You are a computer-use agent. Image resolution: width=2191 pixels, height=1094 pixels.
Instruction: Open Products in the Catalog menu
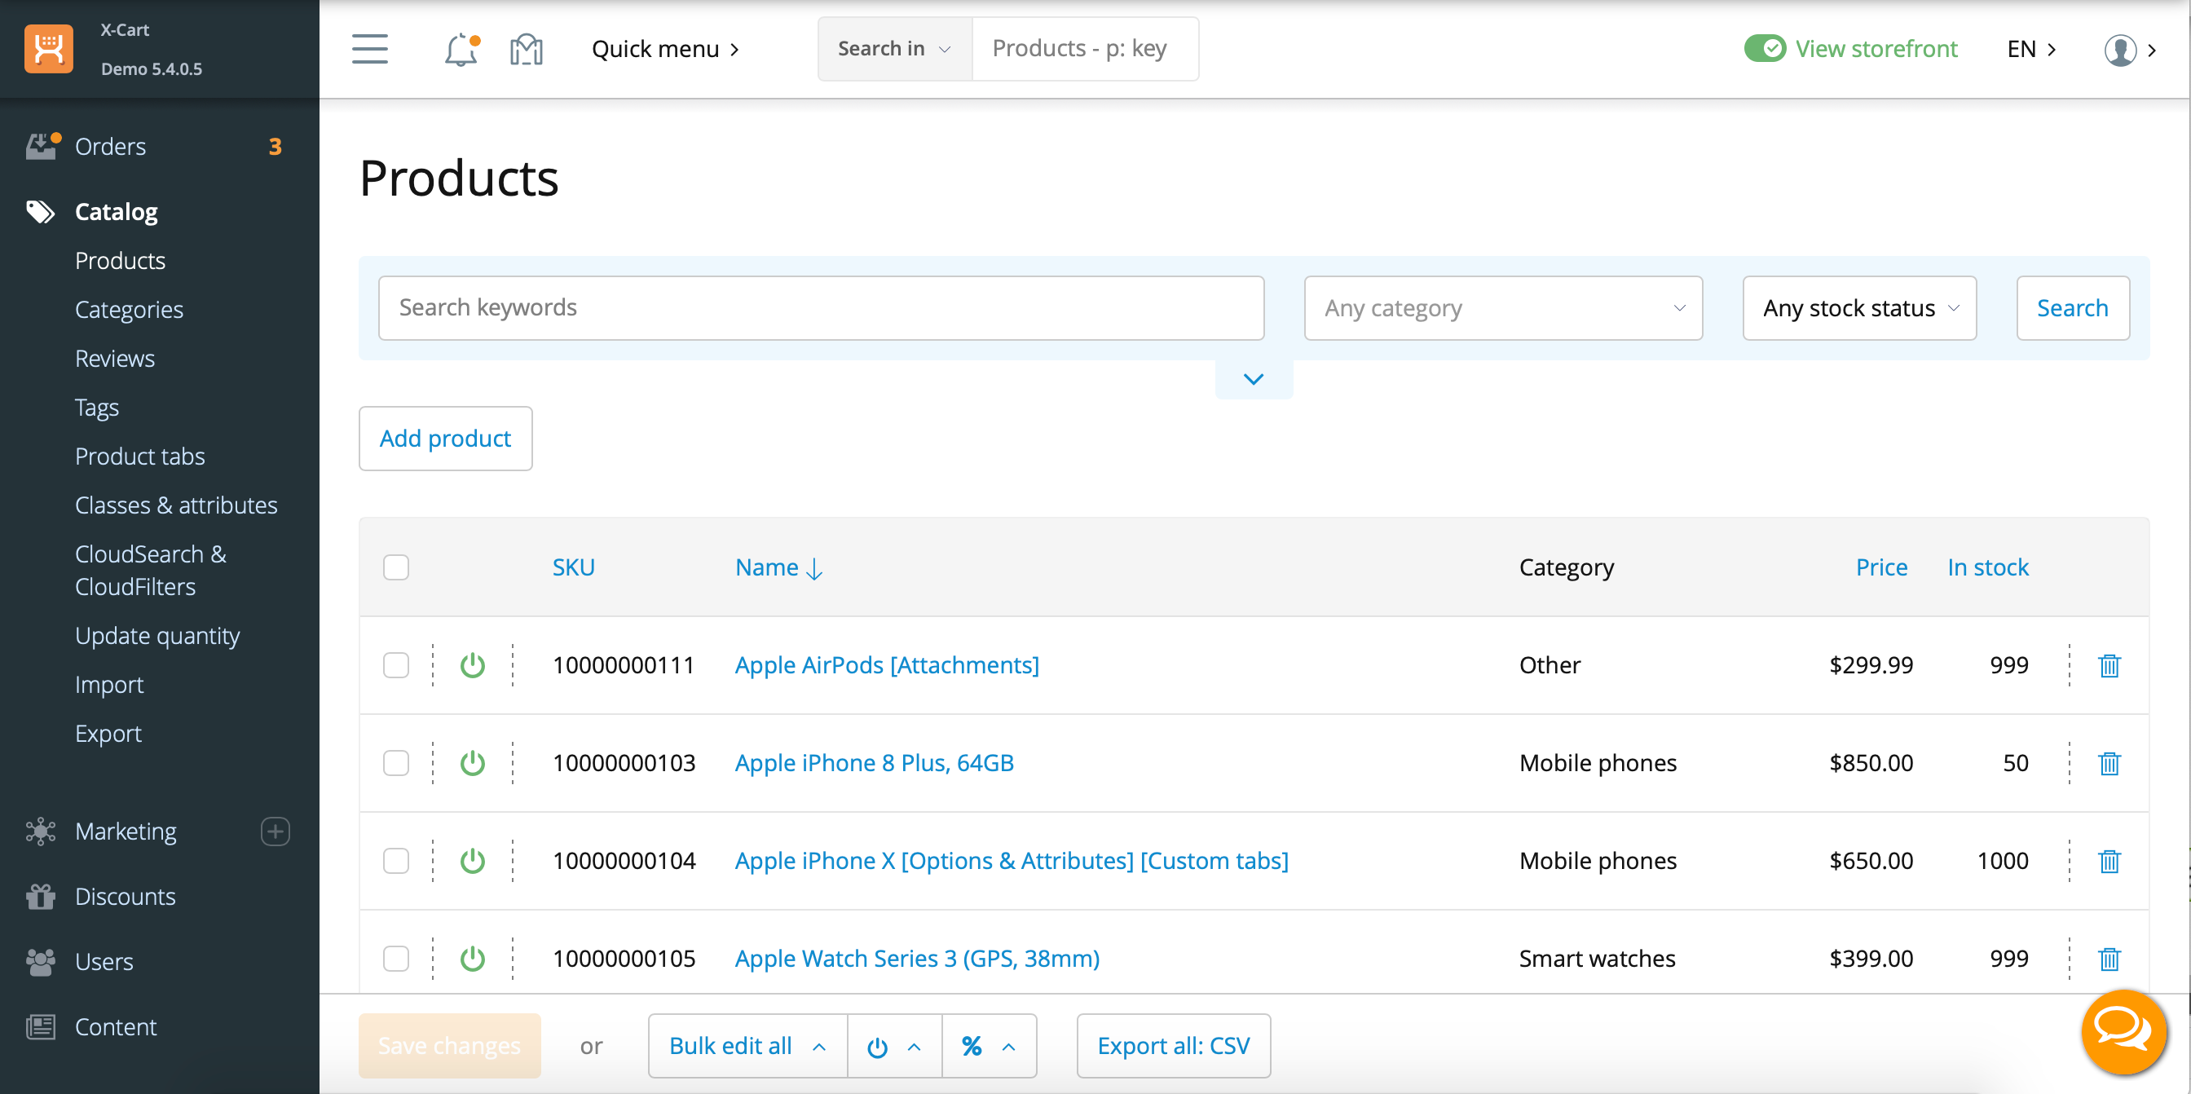point(120,260)
